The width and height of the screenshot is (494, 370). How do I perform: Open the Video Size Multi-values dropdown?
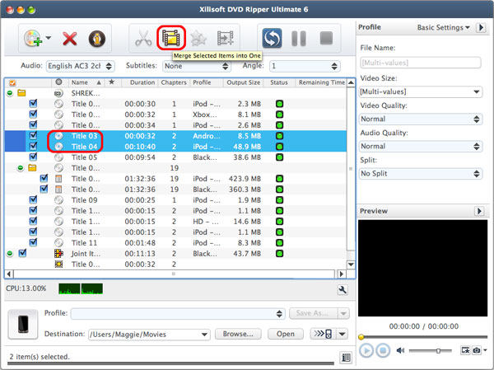[420, 91]
